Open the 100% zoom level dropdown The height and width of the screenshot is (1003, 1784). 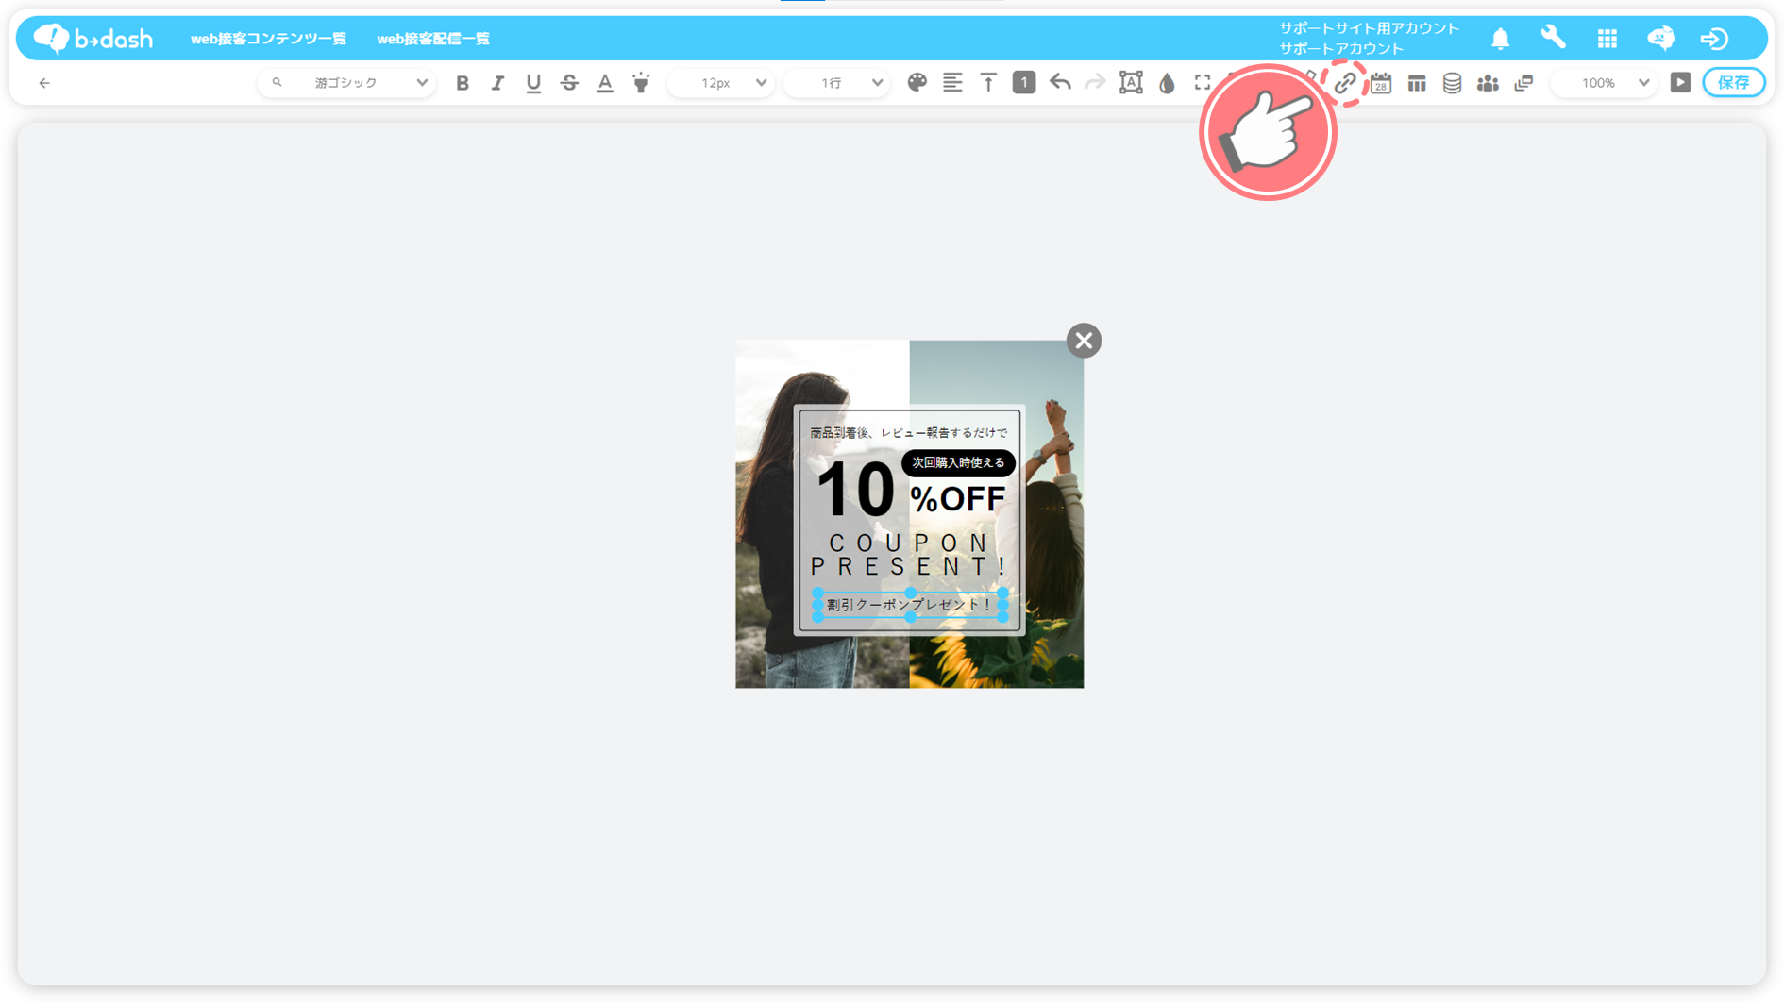point(1606,83)
